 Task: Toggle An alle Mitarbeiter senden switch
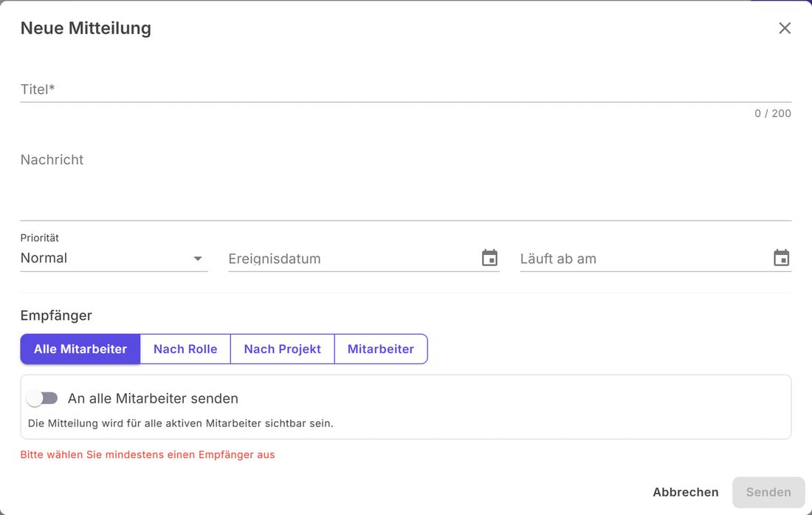coord(42,398)
